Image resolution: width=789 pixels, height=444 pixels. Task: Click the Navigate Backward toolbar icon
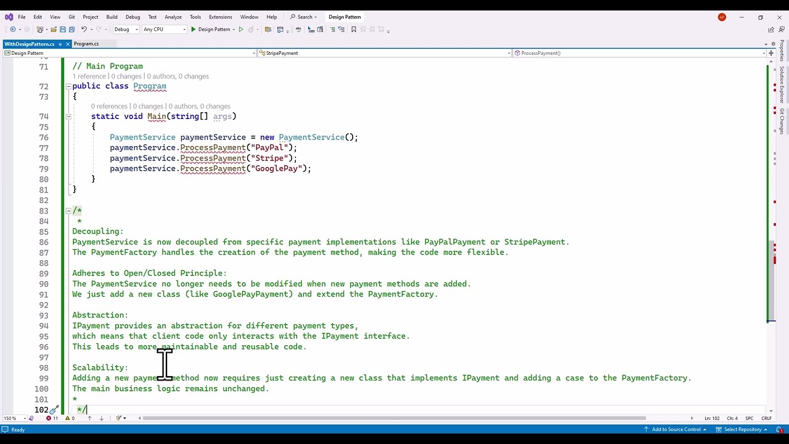click(12, 29)
